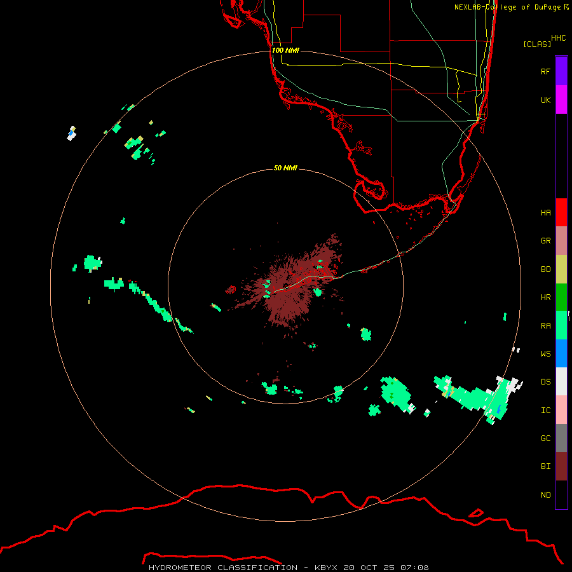Viewport: 572px width, 572px height.
Task: Click the GR legend label
Action: click(x=545, y=241)
